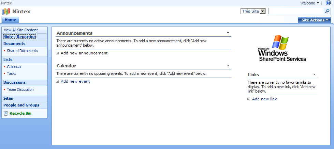The image size is (334, 149).
Task: Open the Welcome user menu
Action: pyautogui.click(x=309, y=3)
